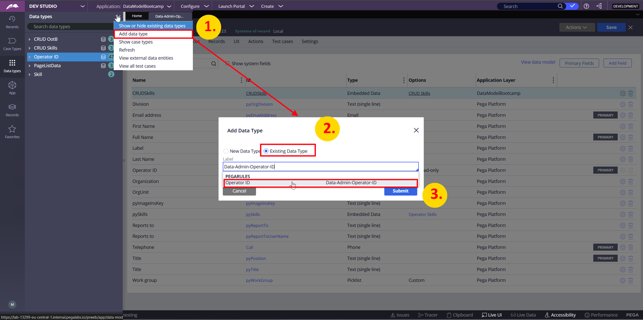Click the Submit button in dialog

pos(400,191)
